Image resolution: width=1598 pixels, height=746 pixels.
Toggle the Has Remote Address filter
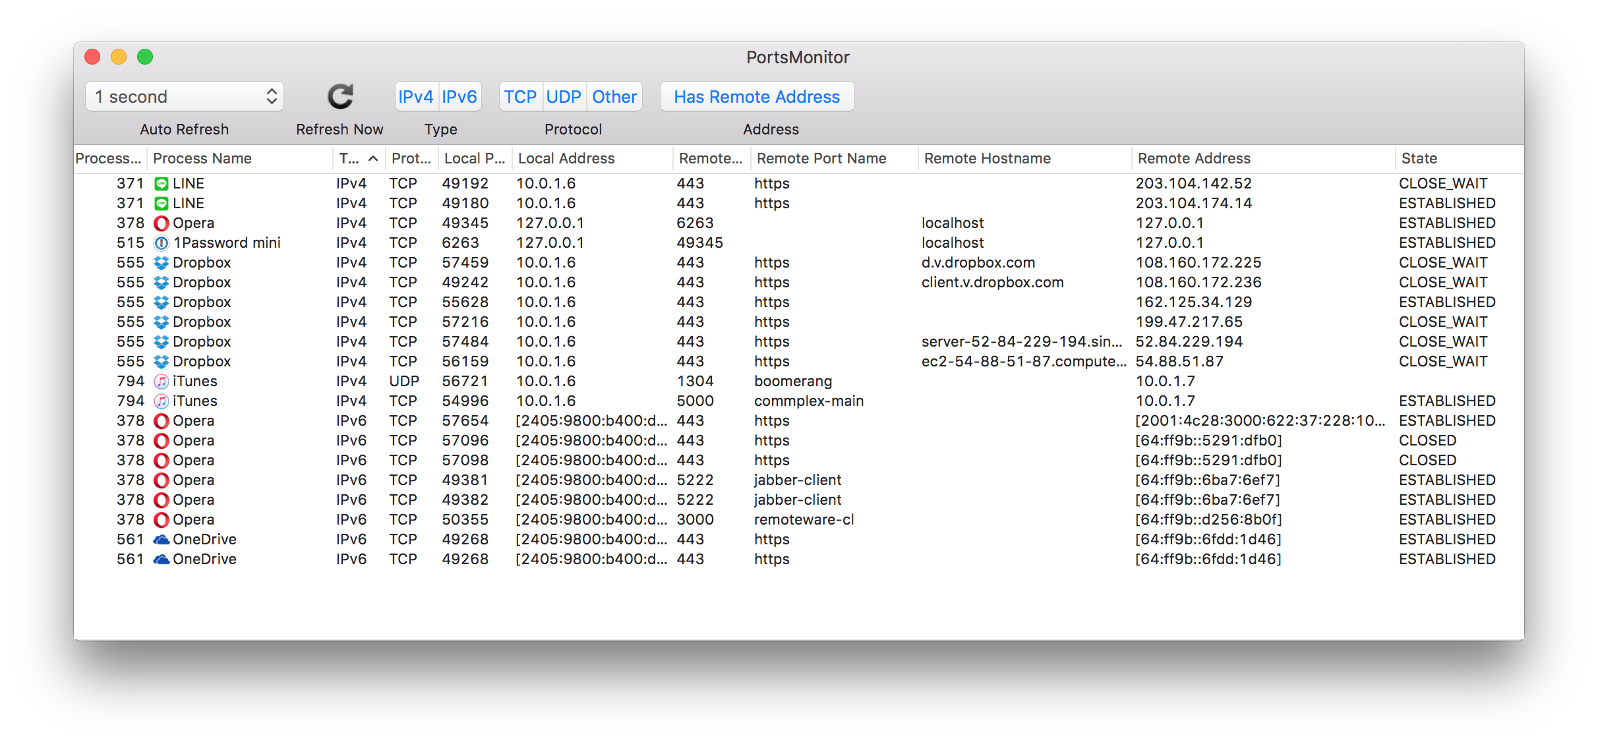[x=757, y=97]
